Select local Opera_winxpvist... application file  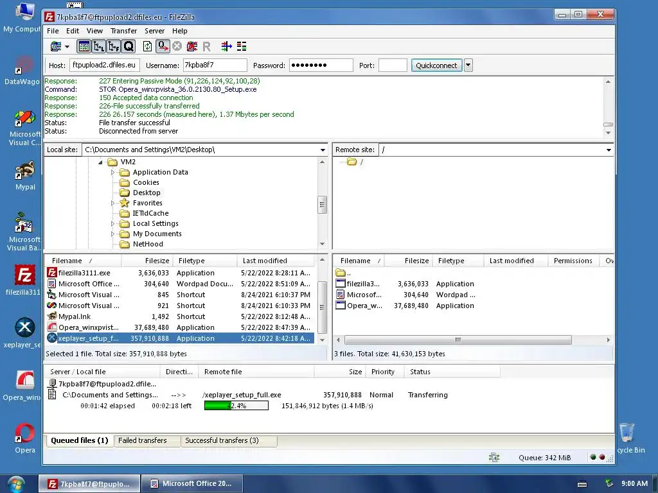tap(180, 327)
